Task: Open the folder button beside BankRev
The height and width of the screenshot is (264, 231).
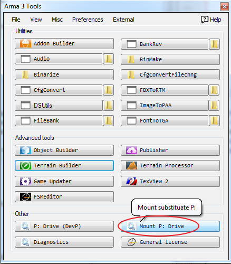Action: pos(214,44)
